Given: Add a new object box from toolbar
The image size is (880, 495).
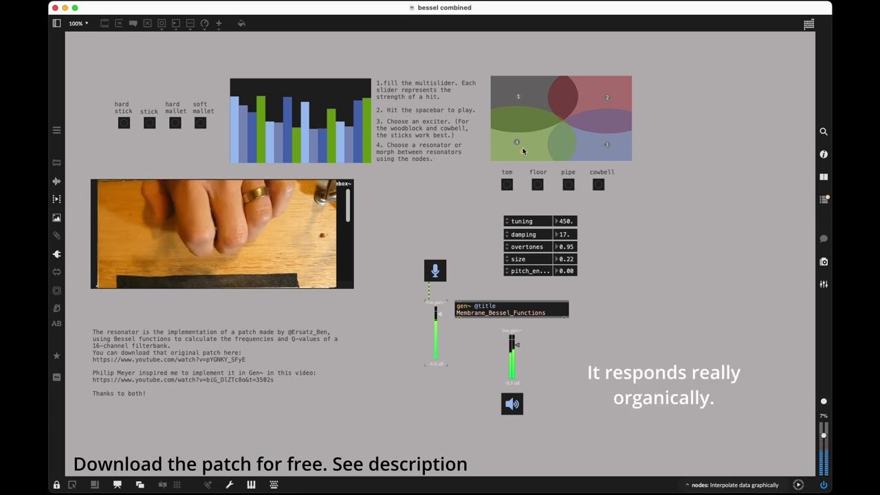Looking at the screenshot, I should (x=104, y=23).
